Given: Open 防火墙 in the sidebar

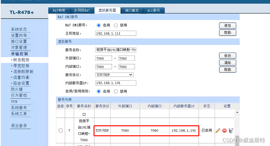Looking at the screenshot, I should click(x=17, y=89).
